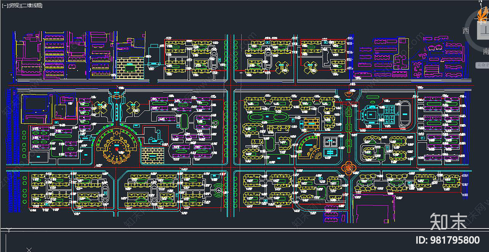Open the 俯视 view controls menu
The height and width of the screenshot is (252, 489).
(x=14, y=5)
